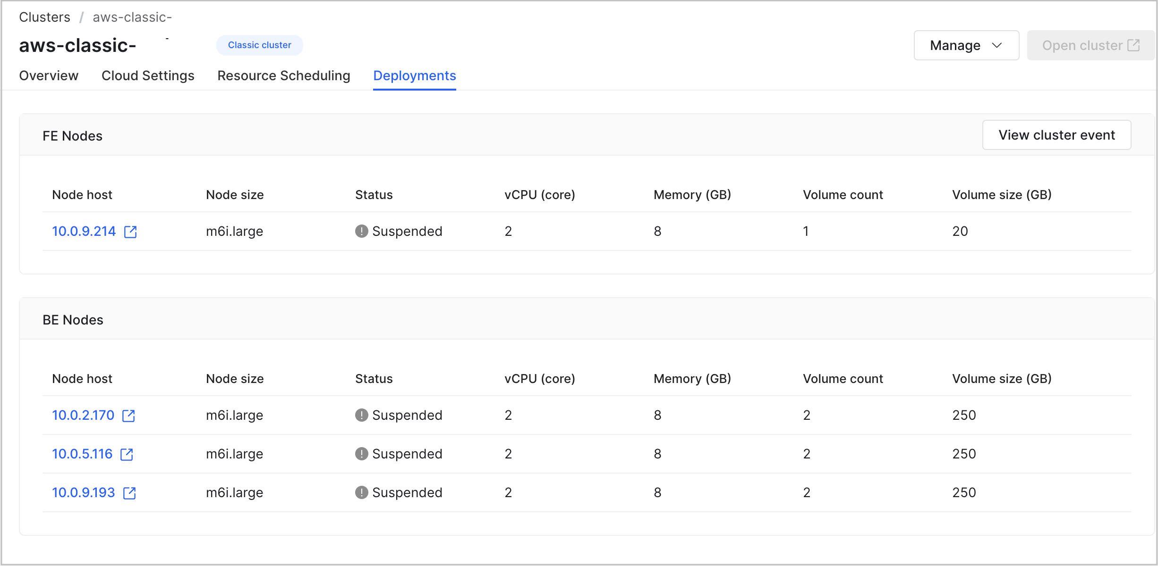Open BE node host 10.0.9.193 link
The image size is (1158, 566).
(83, 492)
